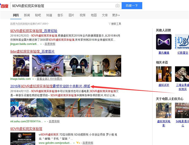Click the gzlcdm result thumbnail image

point(23,139)
